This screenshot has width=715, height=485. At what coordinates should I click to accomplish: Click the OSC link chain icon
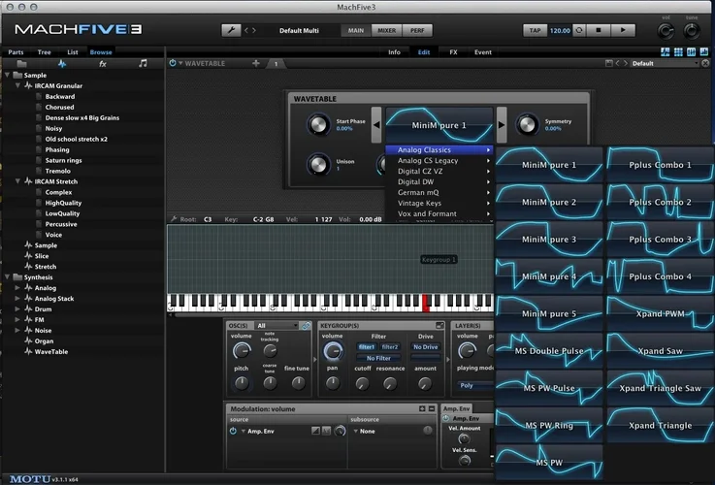306,326
